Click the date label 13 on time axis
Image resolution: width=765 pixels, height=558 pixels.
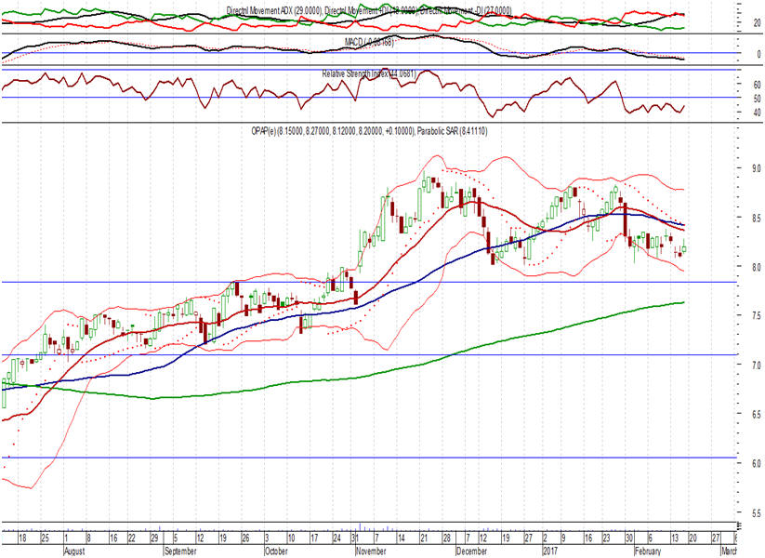[675, 538]
